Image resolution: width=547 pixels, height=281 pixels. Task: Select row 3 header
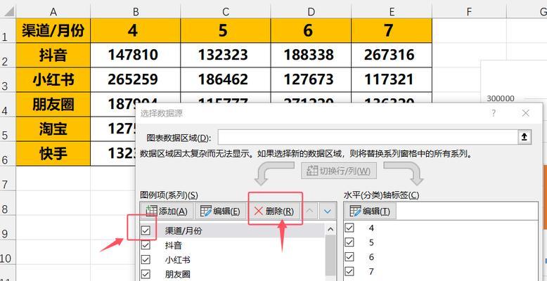coord(8,80)
